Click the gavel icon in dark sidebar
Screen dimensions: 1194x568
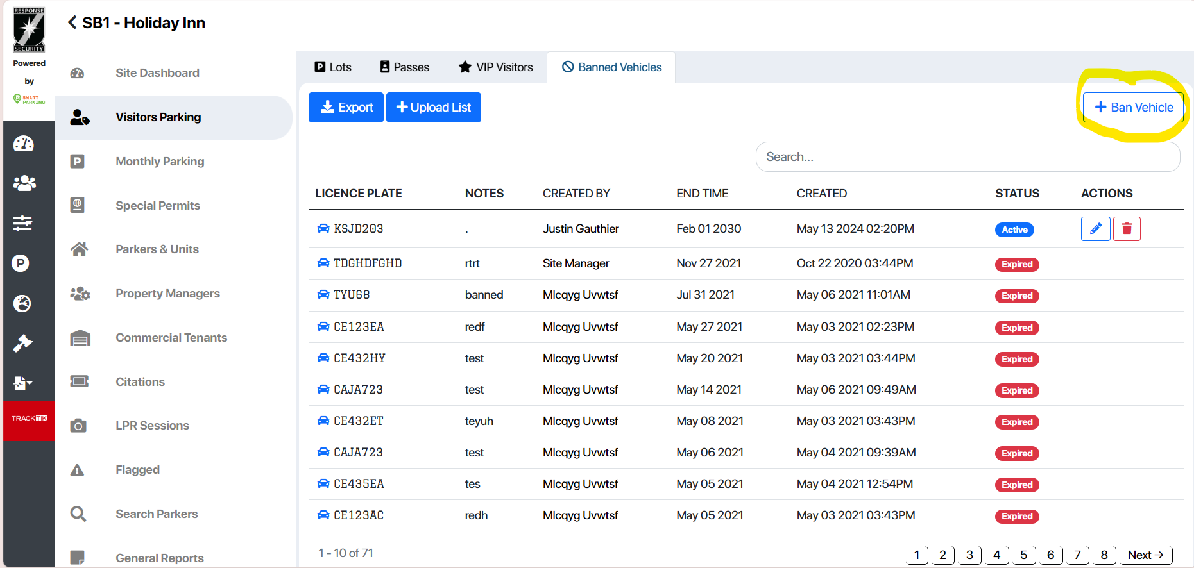pos(23,343)
